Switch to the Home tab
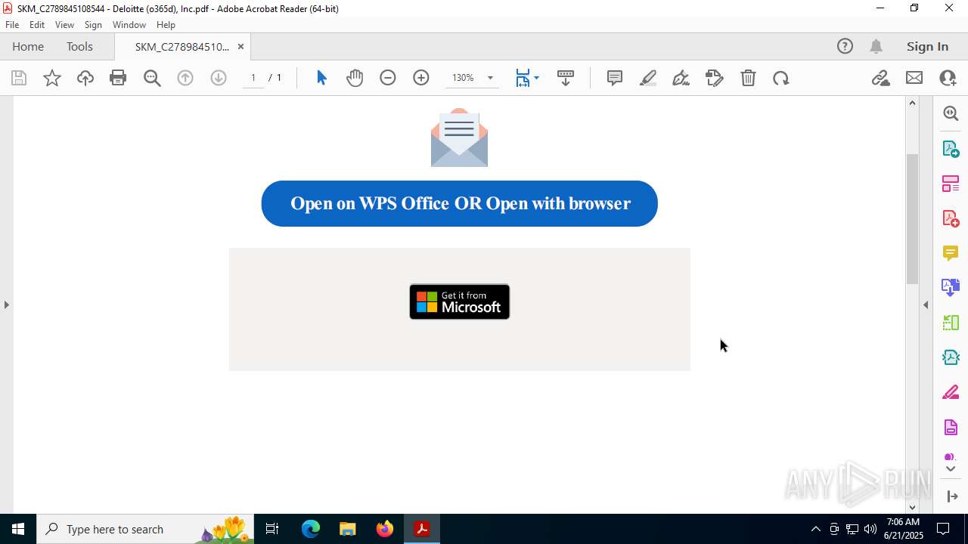Image resolution: width=968 pixels, height=544 pixels. 28,46
